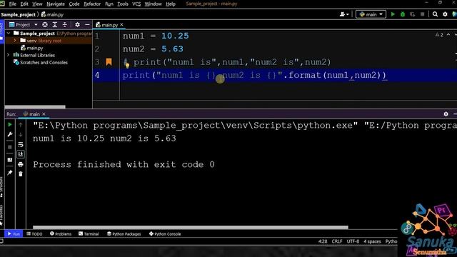Open the Python Console tool window
This screenshot has width=457, height=257.
[x=165, y=234]
